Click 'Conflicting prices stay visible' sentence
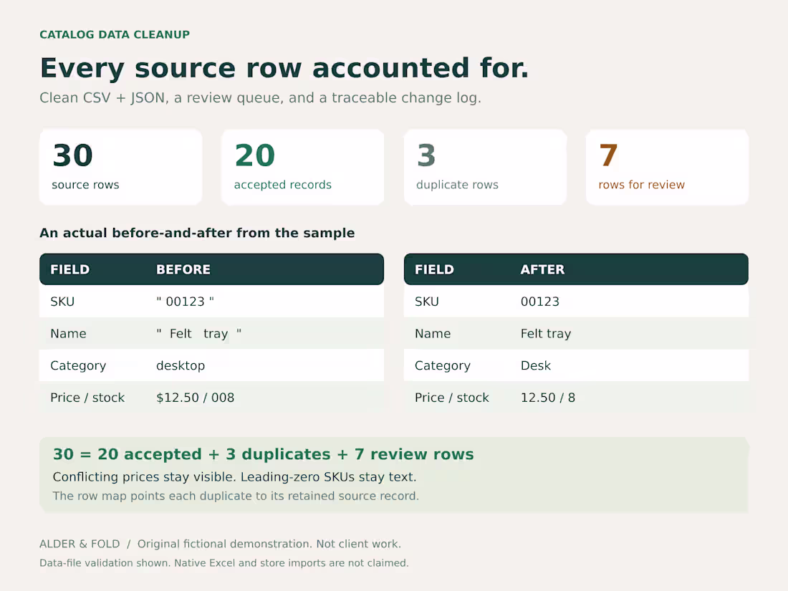Screen dimensions: 788x591 (x=144, y=477)
